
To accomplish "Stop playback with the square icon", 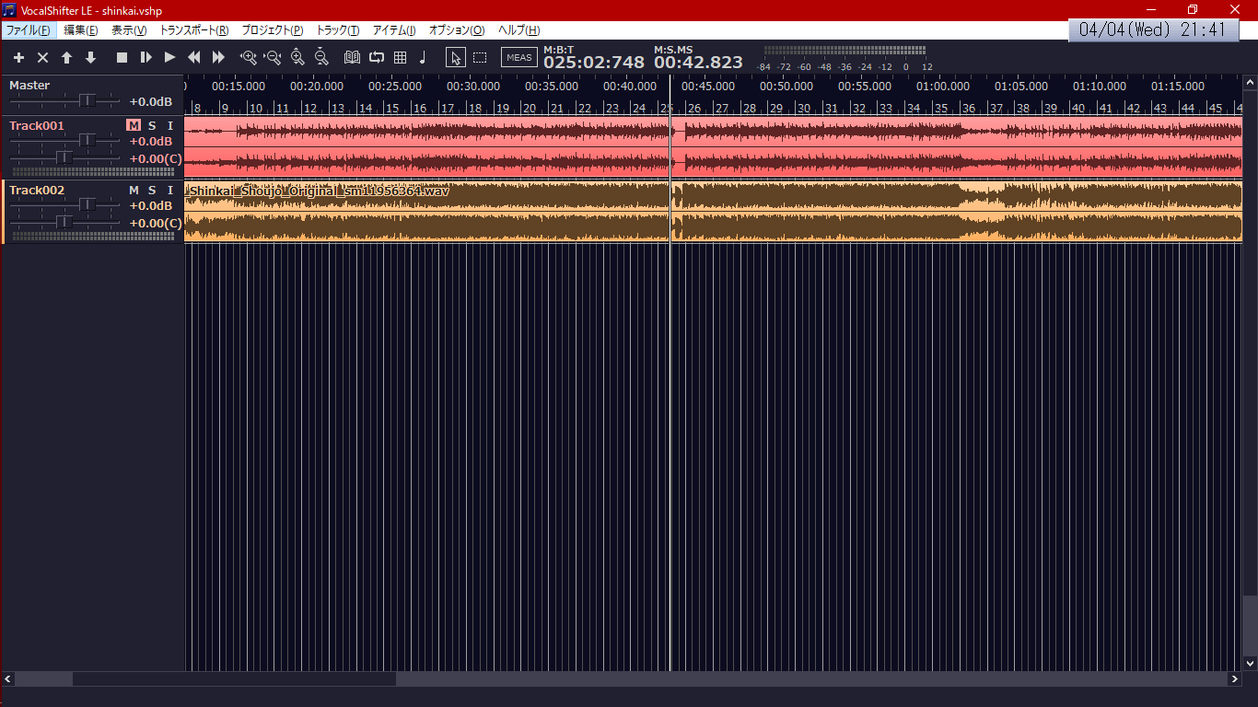I will 122,57.
